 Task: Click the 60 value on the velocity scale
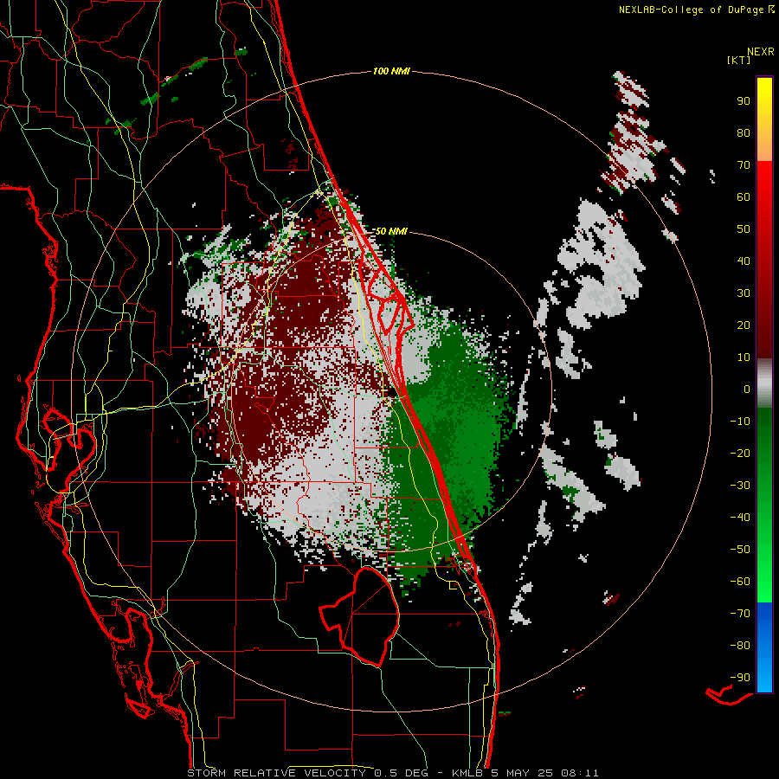click(744, 197)
